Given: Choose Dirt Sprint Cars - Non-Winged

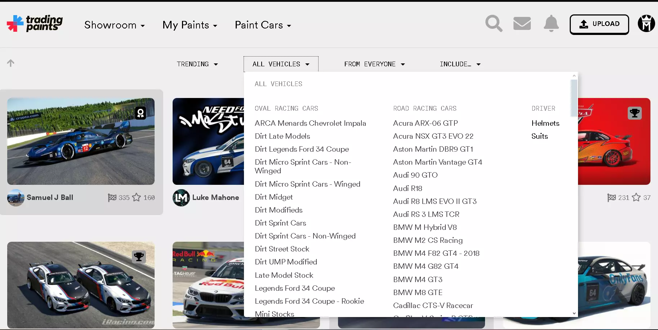Looking at the screenshot, I should pos(305,236).
